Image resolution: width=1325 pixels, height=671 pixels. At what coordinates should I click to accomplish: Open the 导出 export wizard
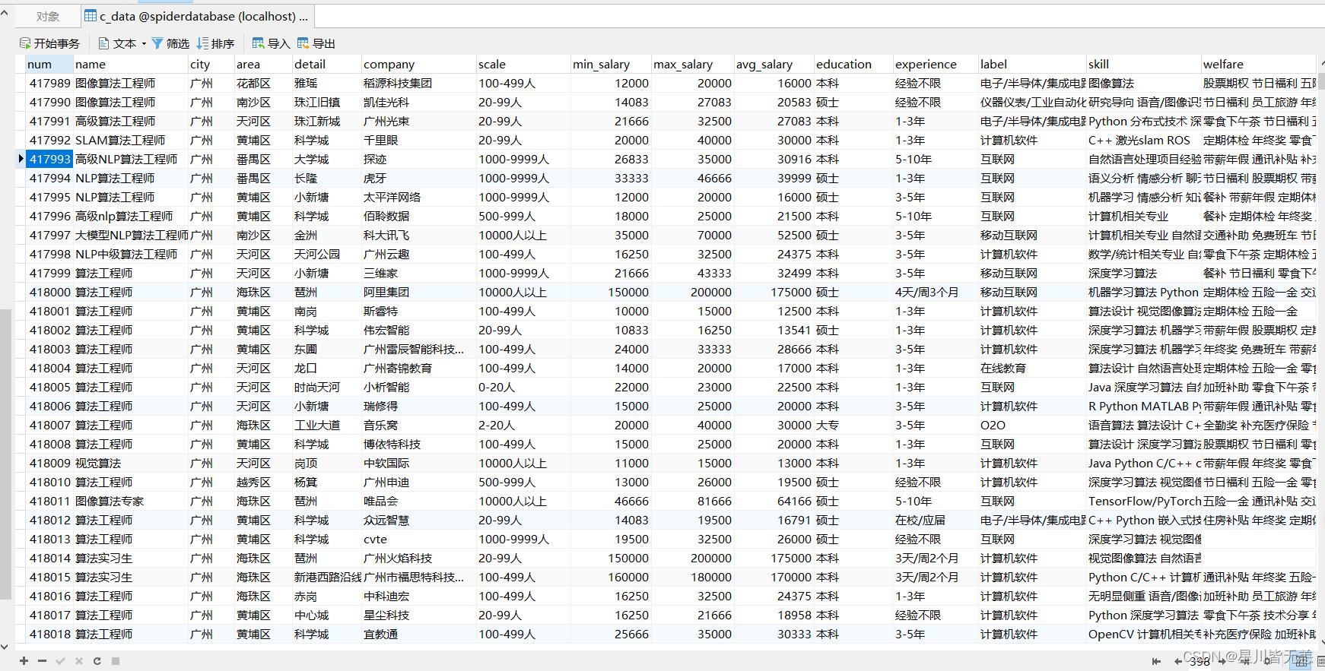316,43
